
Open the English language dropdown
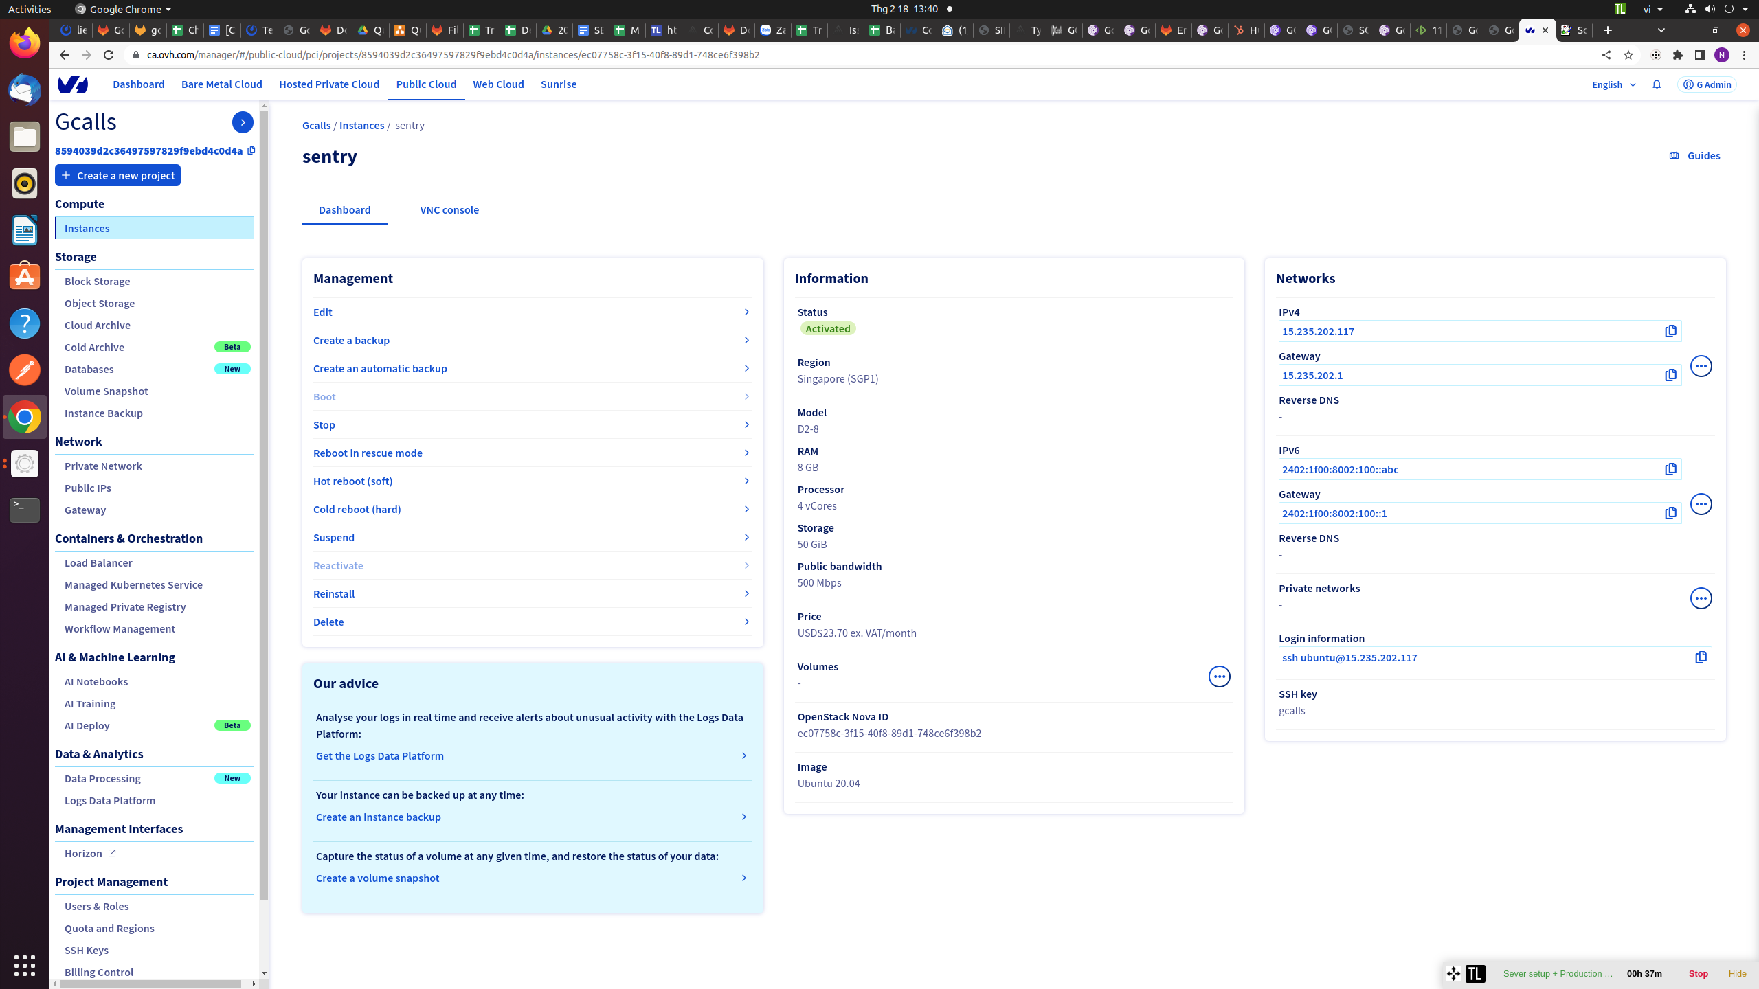click(1613, 84)
